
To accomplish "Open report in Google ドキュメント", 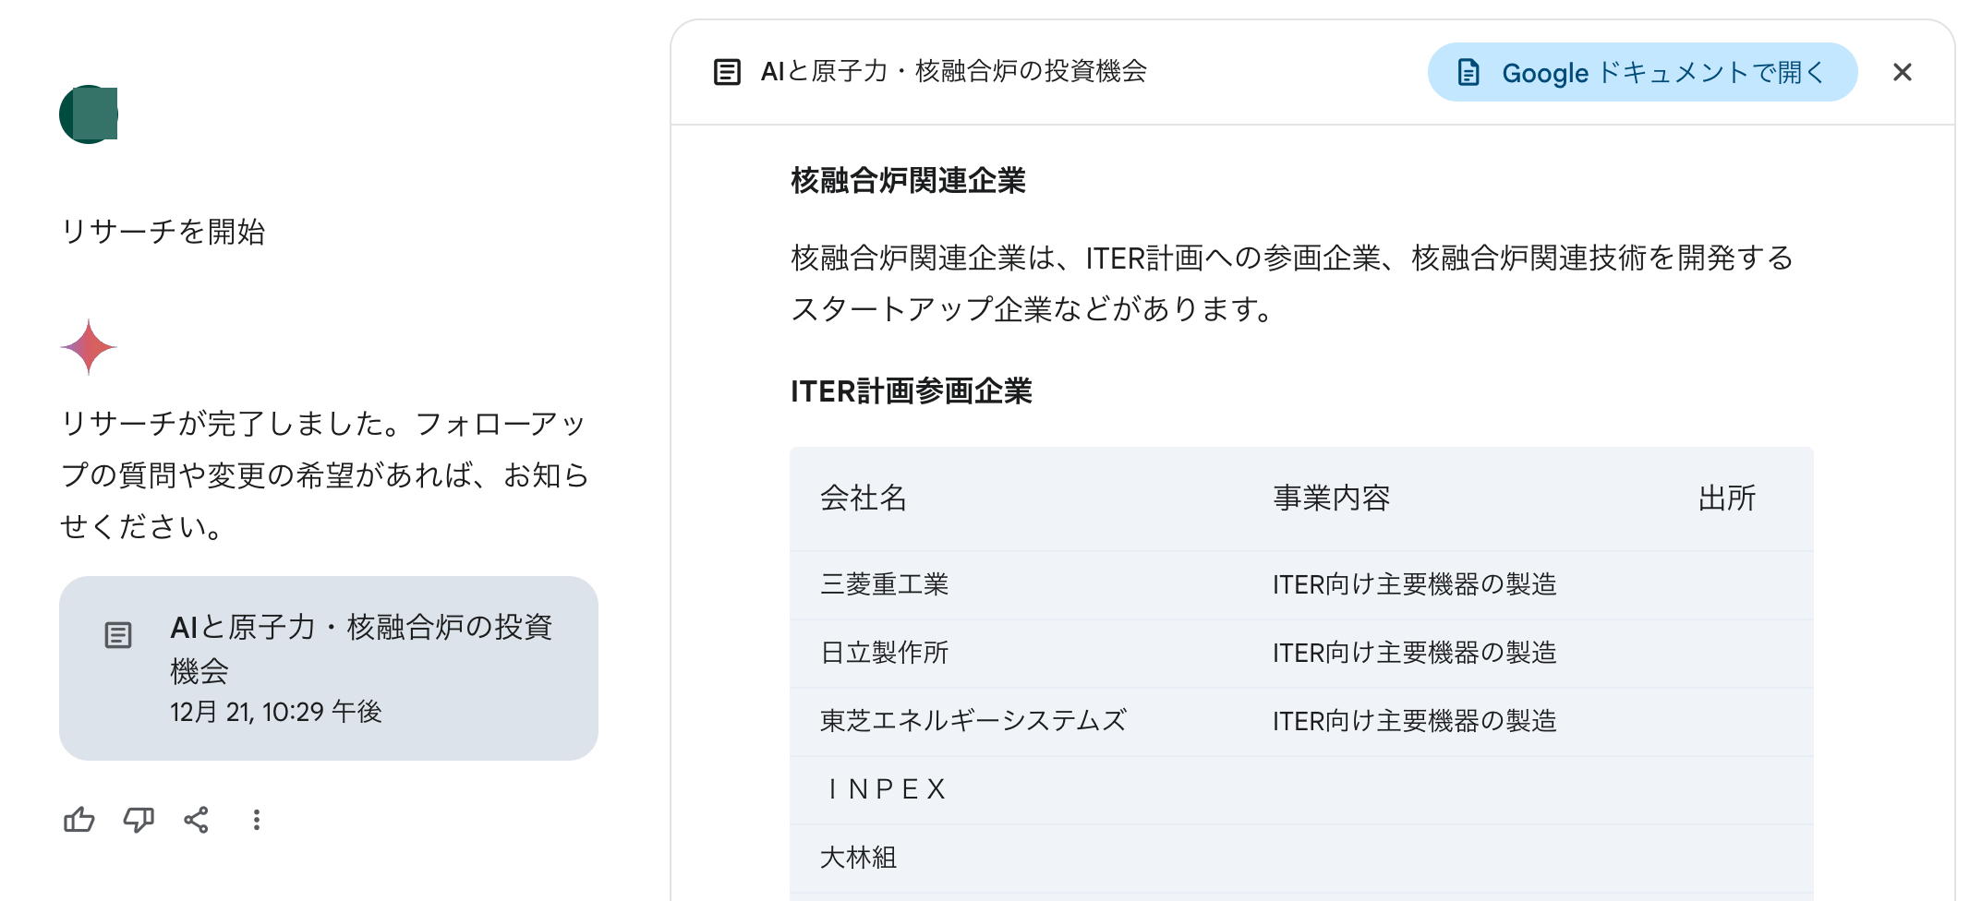I will (1641, 72).
